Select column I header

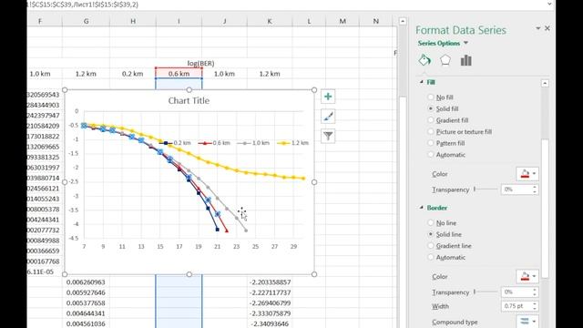(179, 21)
